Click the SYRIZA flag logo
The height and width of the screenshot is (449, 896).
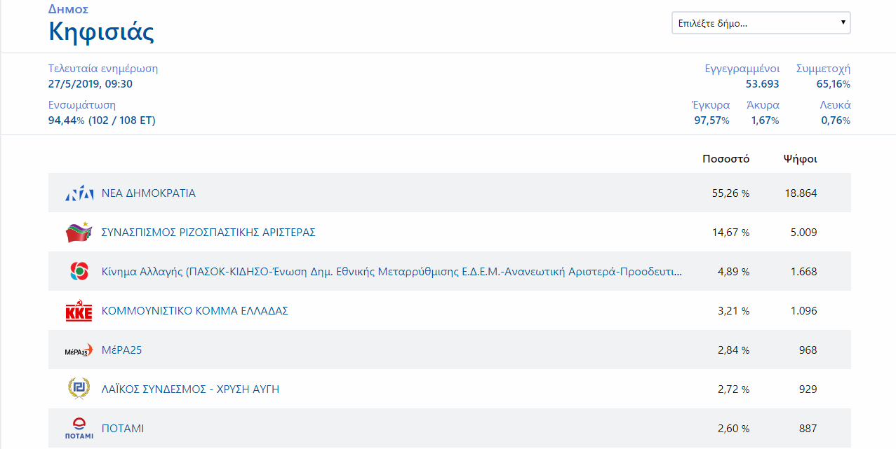[79, 233]
